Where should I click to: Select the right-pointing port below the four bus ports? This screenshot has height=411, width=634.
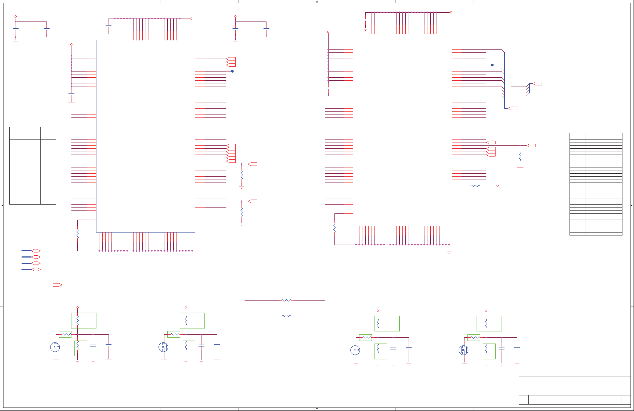coord(57,285)
